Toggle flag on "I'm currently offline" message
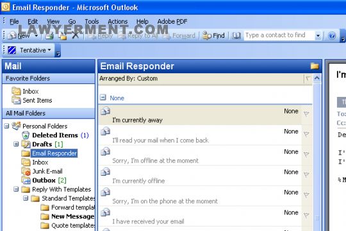This screenshot has width=346, height=231. tap(306, 175)
